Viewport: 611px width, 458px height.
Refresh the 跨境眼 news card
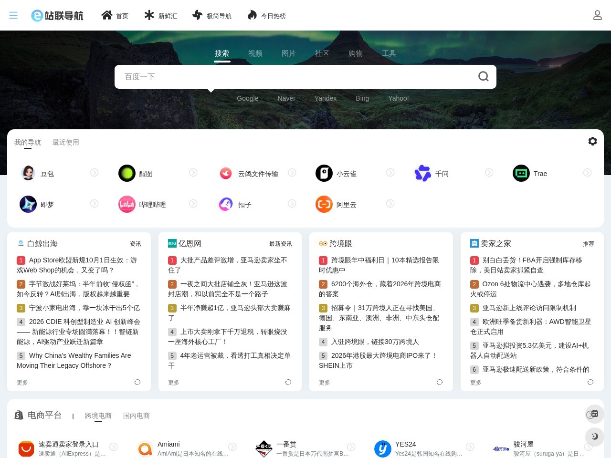click(440, 382)
